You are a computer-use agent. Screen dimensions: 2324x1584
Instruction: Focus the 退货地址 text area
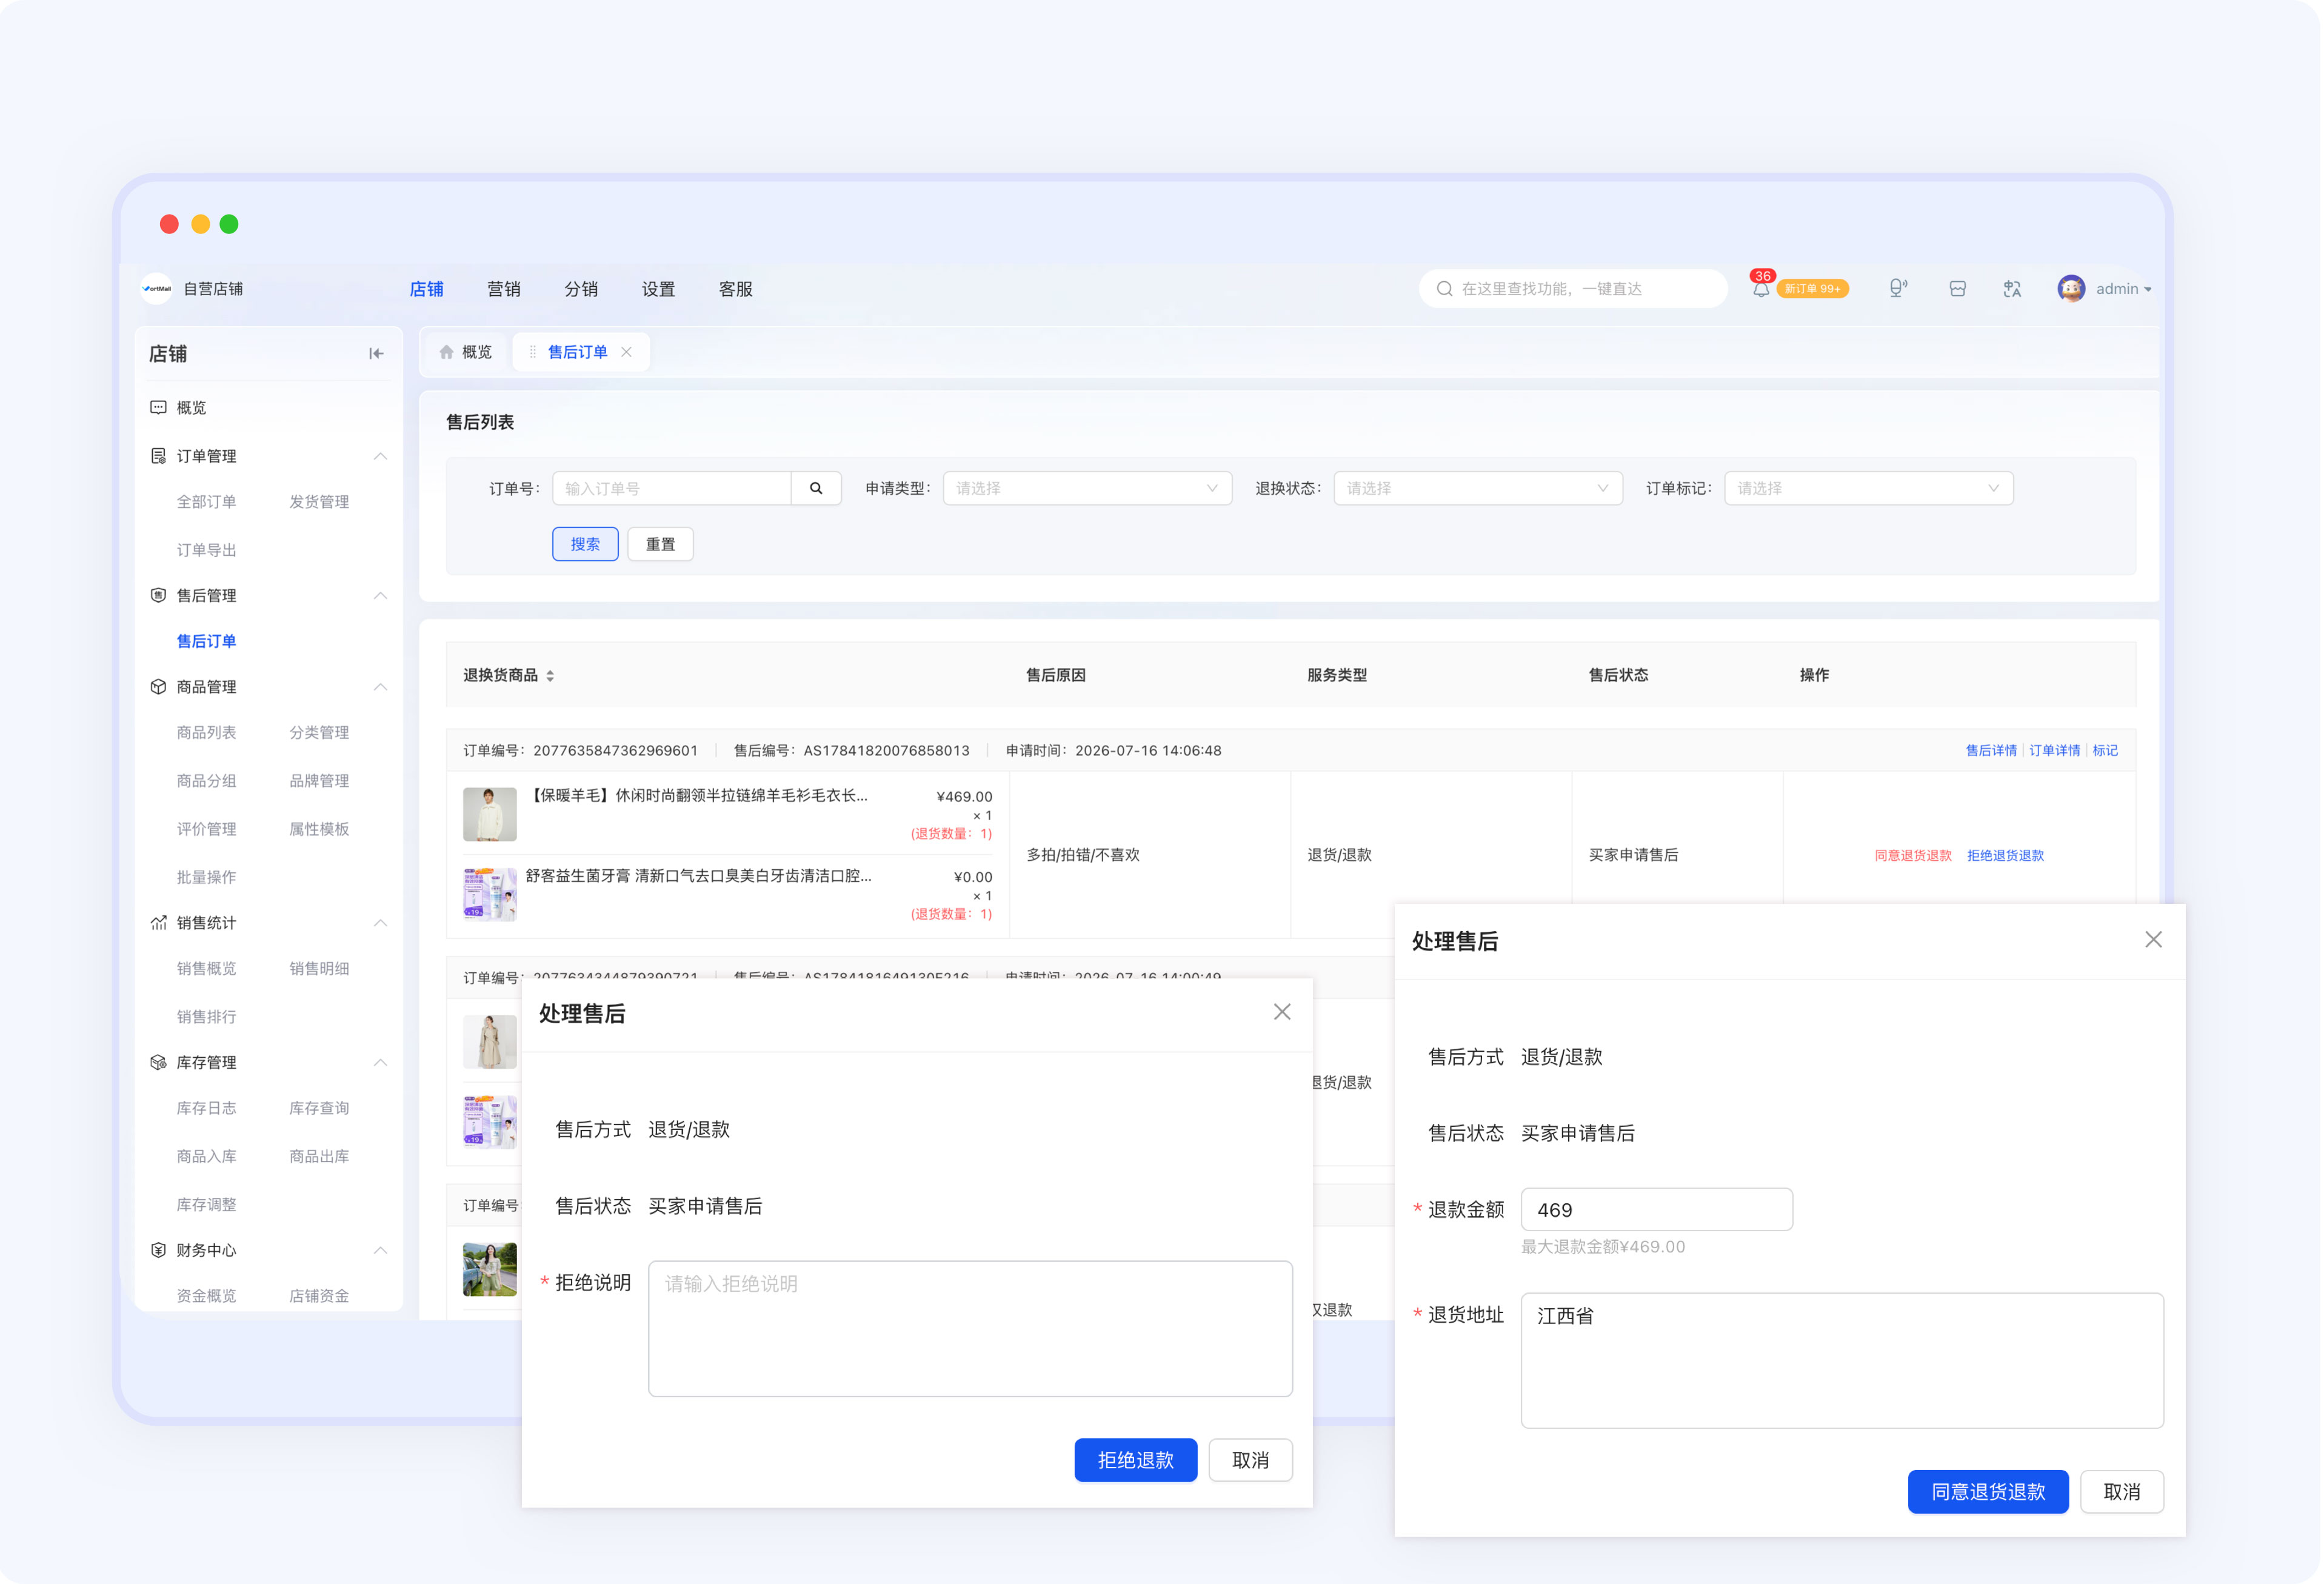tap(1842, 1361)
